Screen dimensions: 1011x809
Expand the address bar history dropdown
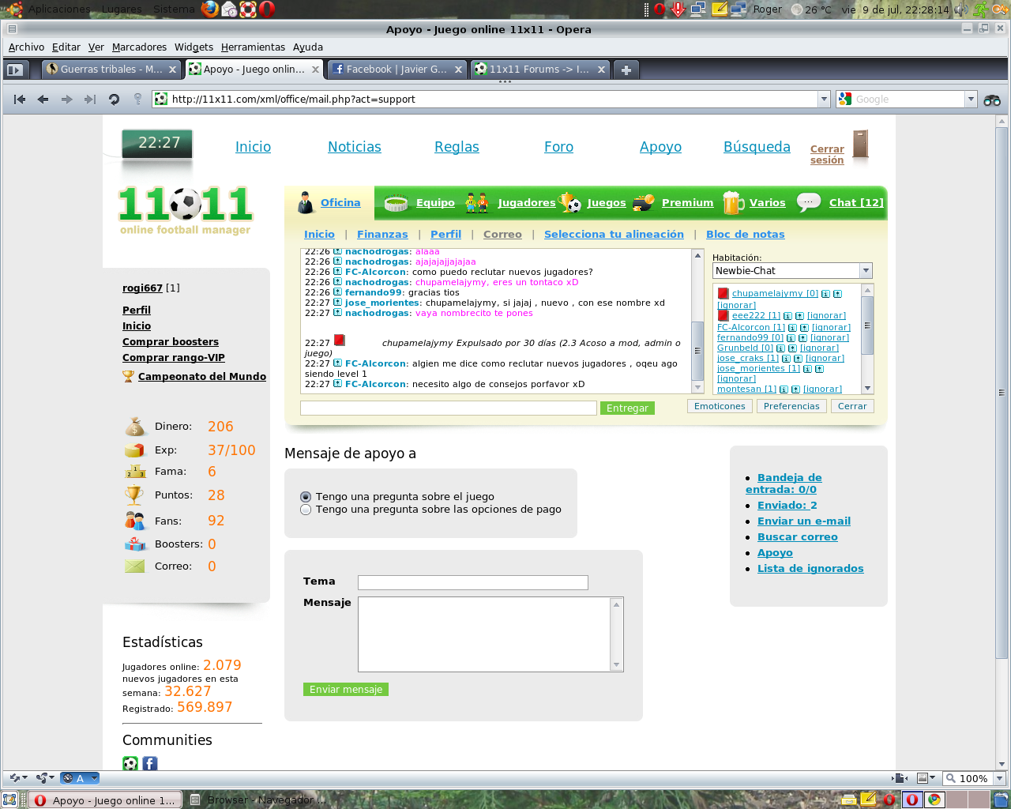click(x=824, y=100)
